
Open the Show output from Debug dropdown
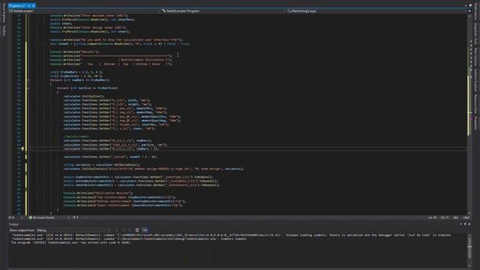pos(73,230)
